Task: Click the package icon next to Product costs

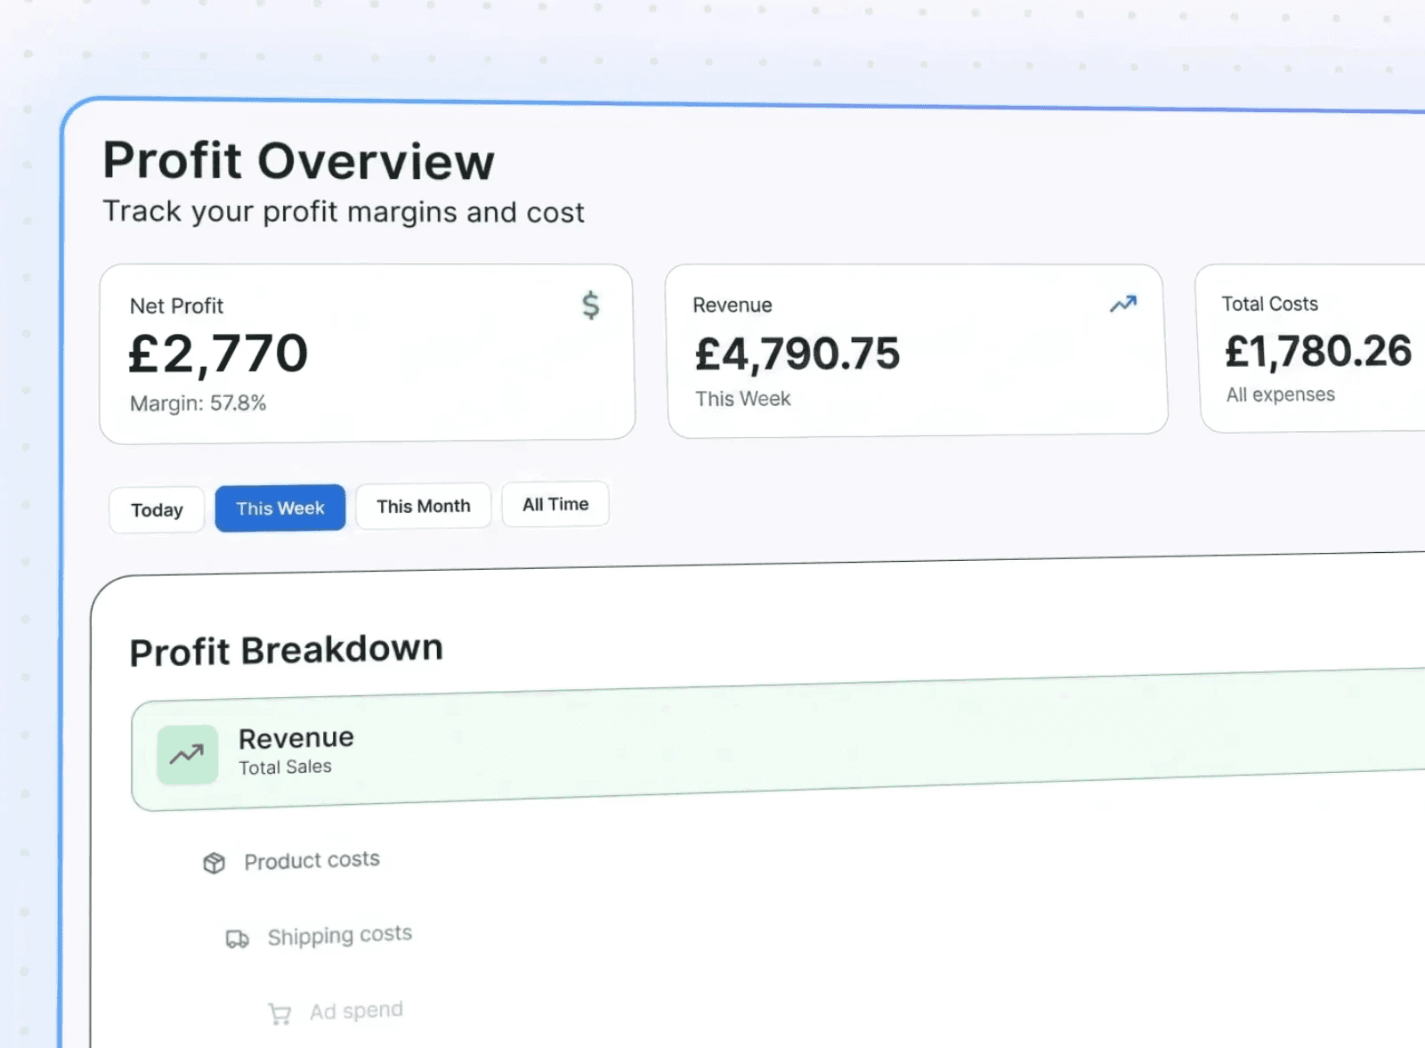Action: 214,862
